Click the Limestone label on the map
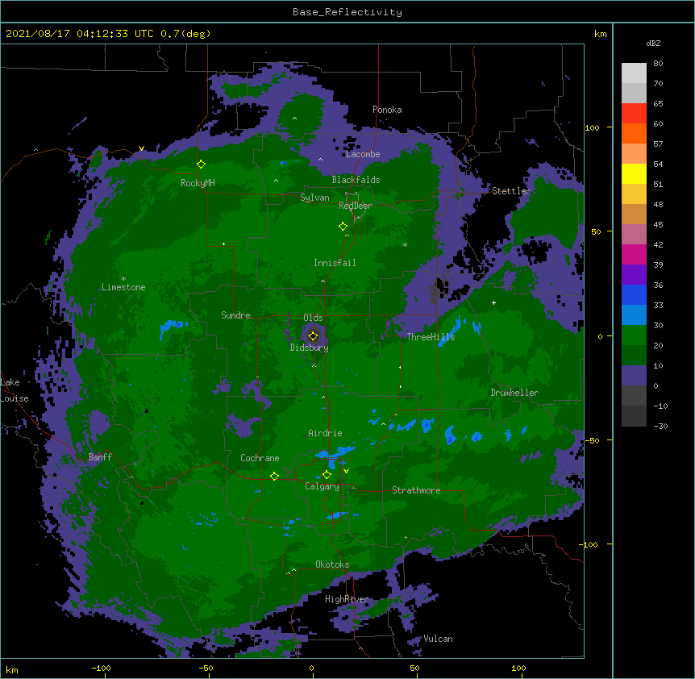The image size is (695, 679). pos(123,287)
